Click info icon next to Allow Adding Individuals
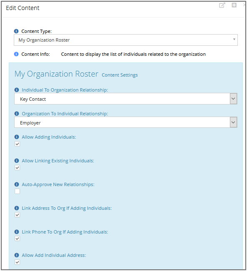Viewport: 247px width, 271px height. click(17, 137)
